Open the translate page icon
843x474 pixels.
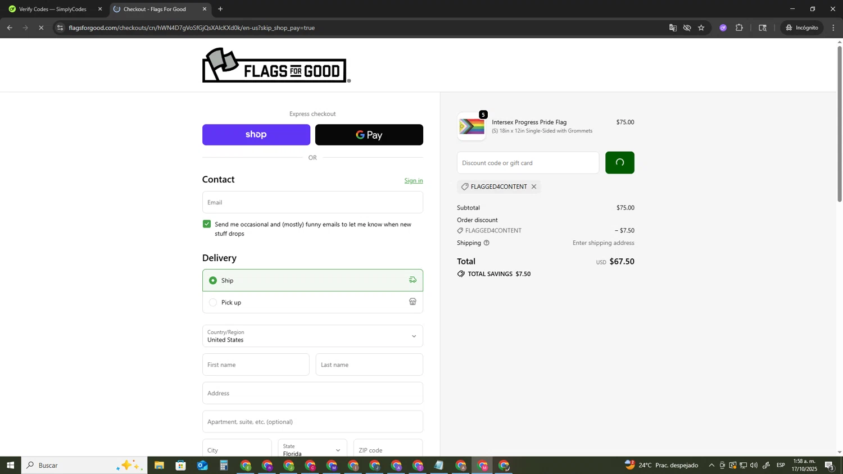click(673, 28)
